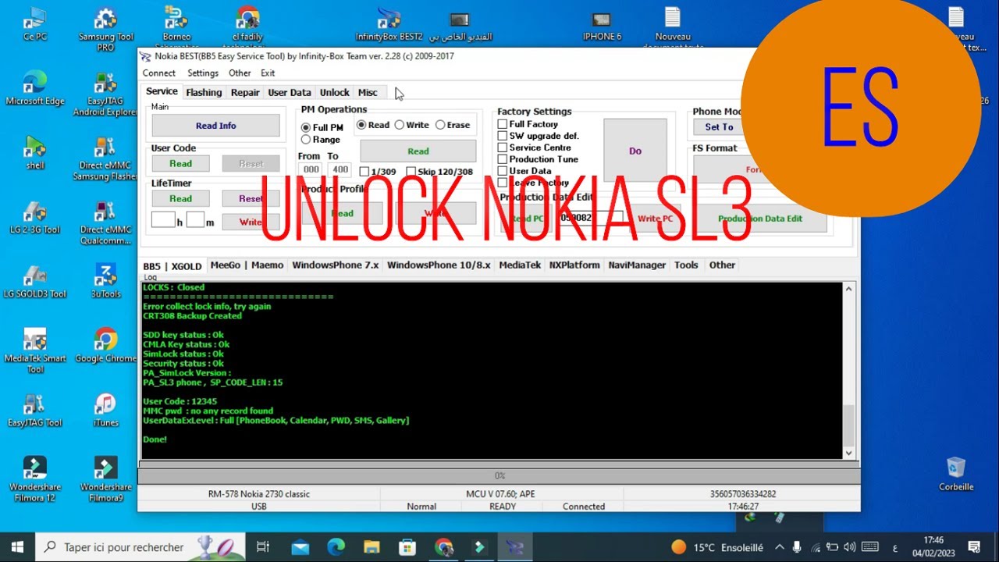Open the Settings menu
The image size is (999, 562).
pyautogui.click(x=203, y=73)
